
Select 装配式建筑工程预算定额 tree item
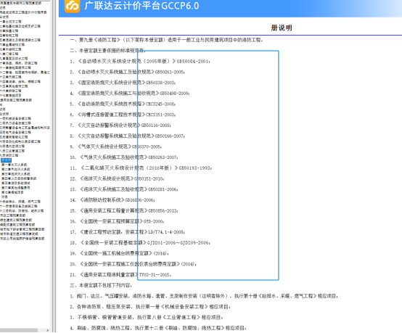(x=17, y=225)
